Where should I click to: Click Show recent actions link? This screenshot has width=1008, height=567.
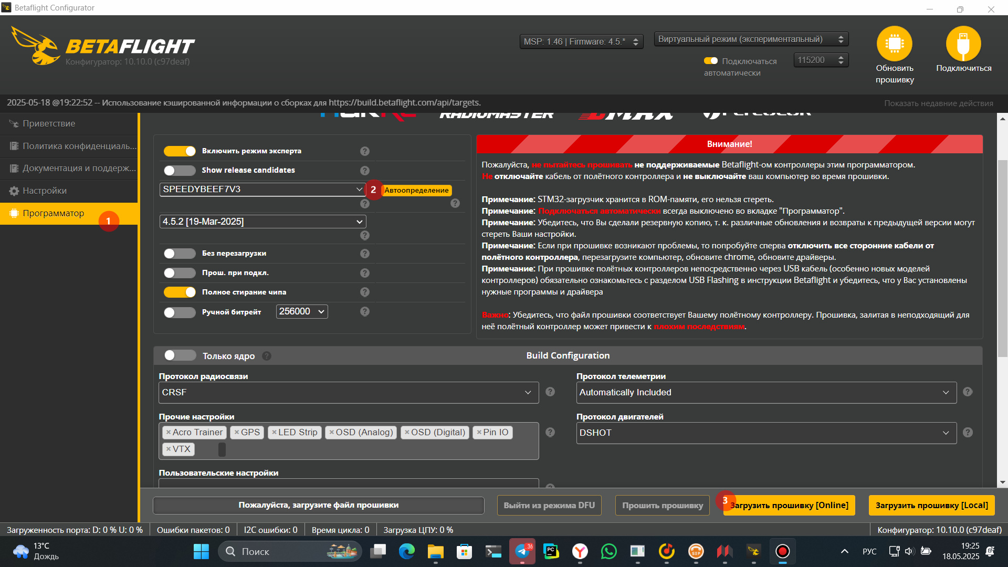tap(938, 103)
